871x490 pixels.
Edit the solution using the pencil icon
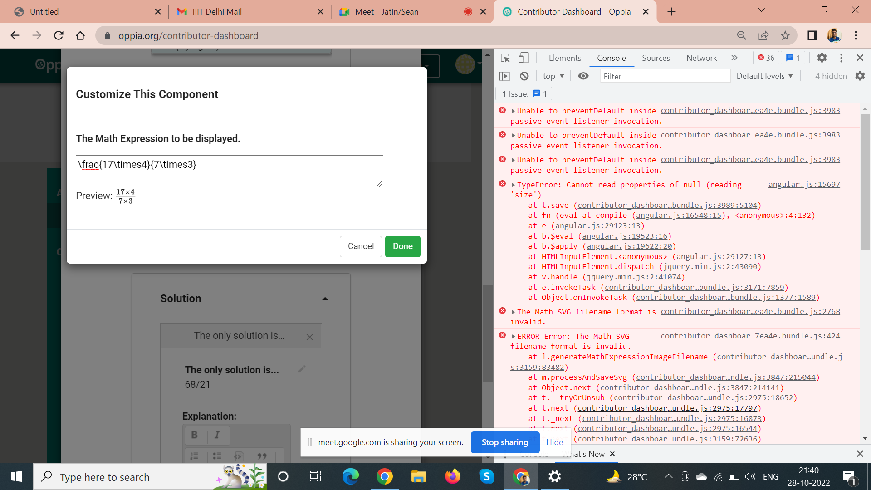302,370
